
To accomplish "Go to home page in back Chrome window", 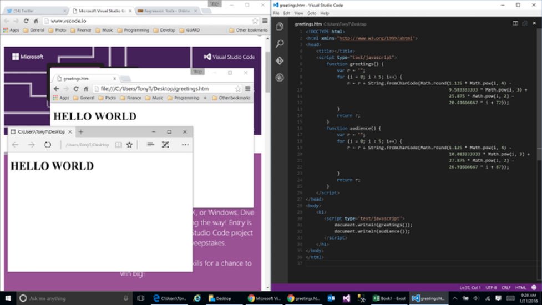I will tap(36, 21).
